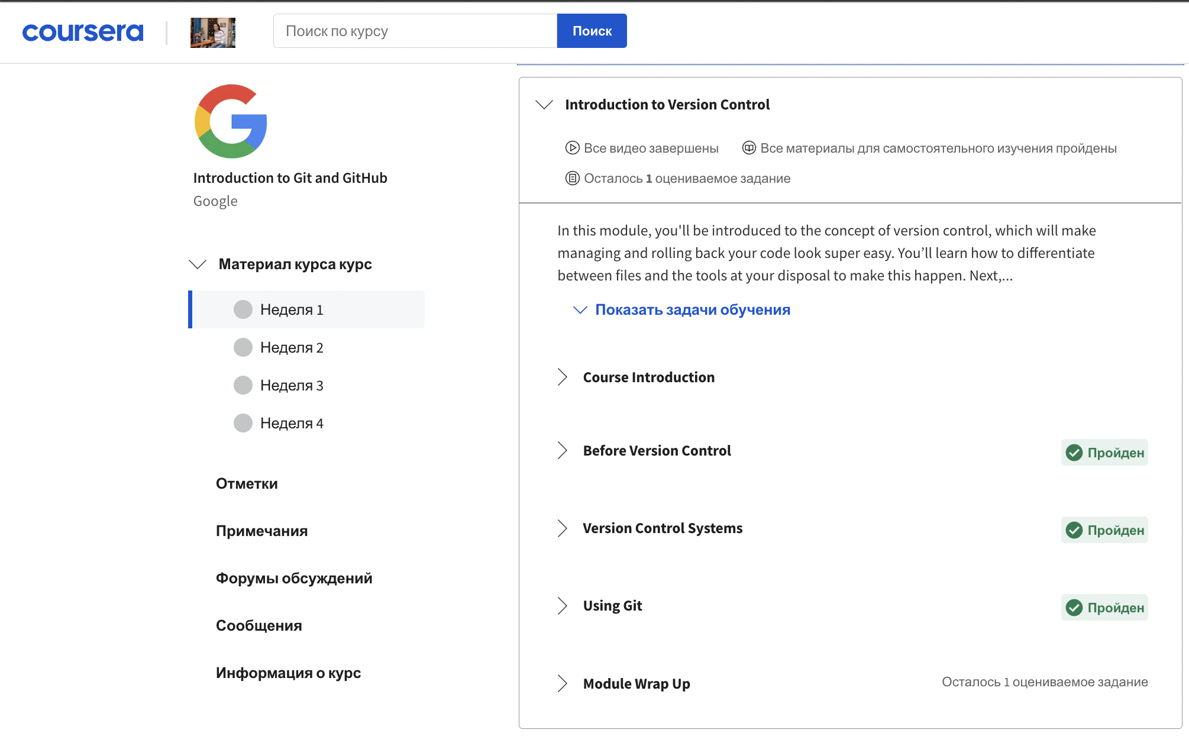Click the Google course logo

point(231,121)
